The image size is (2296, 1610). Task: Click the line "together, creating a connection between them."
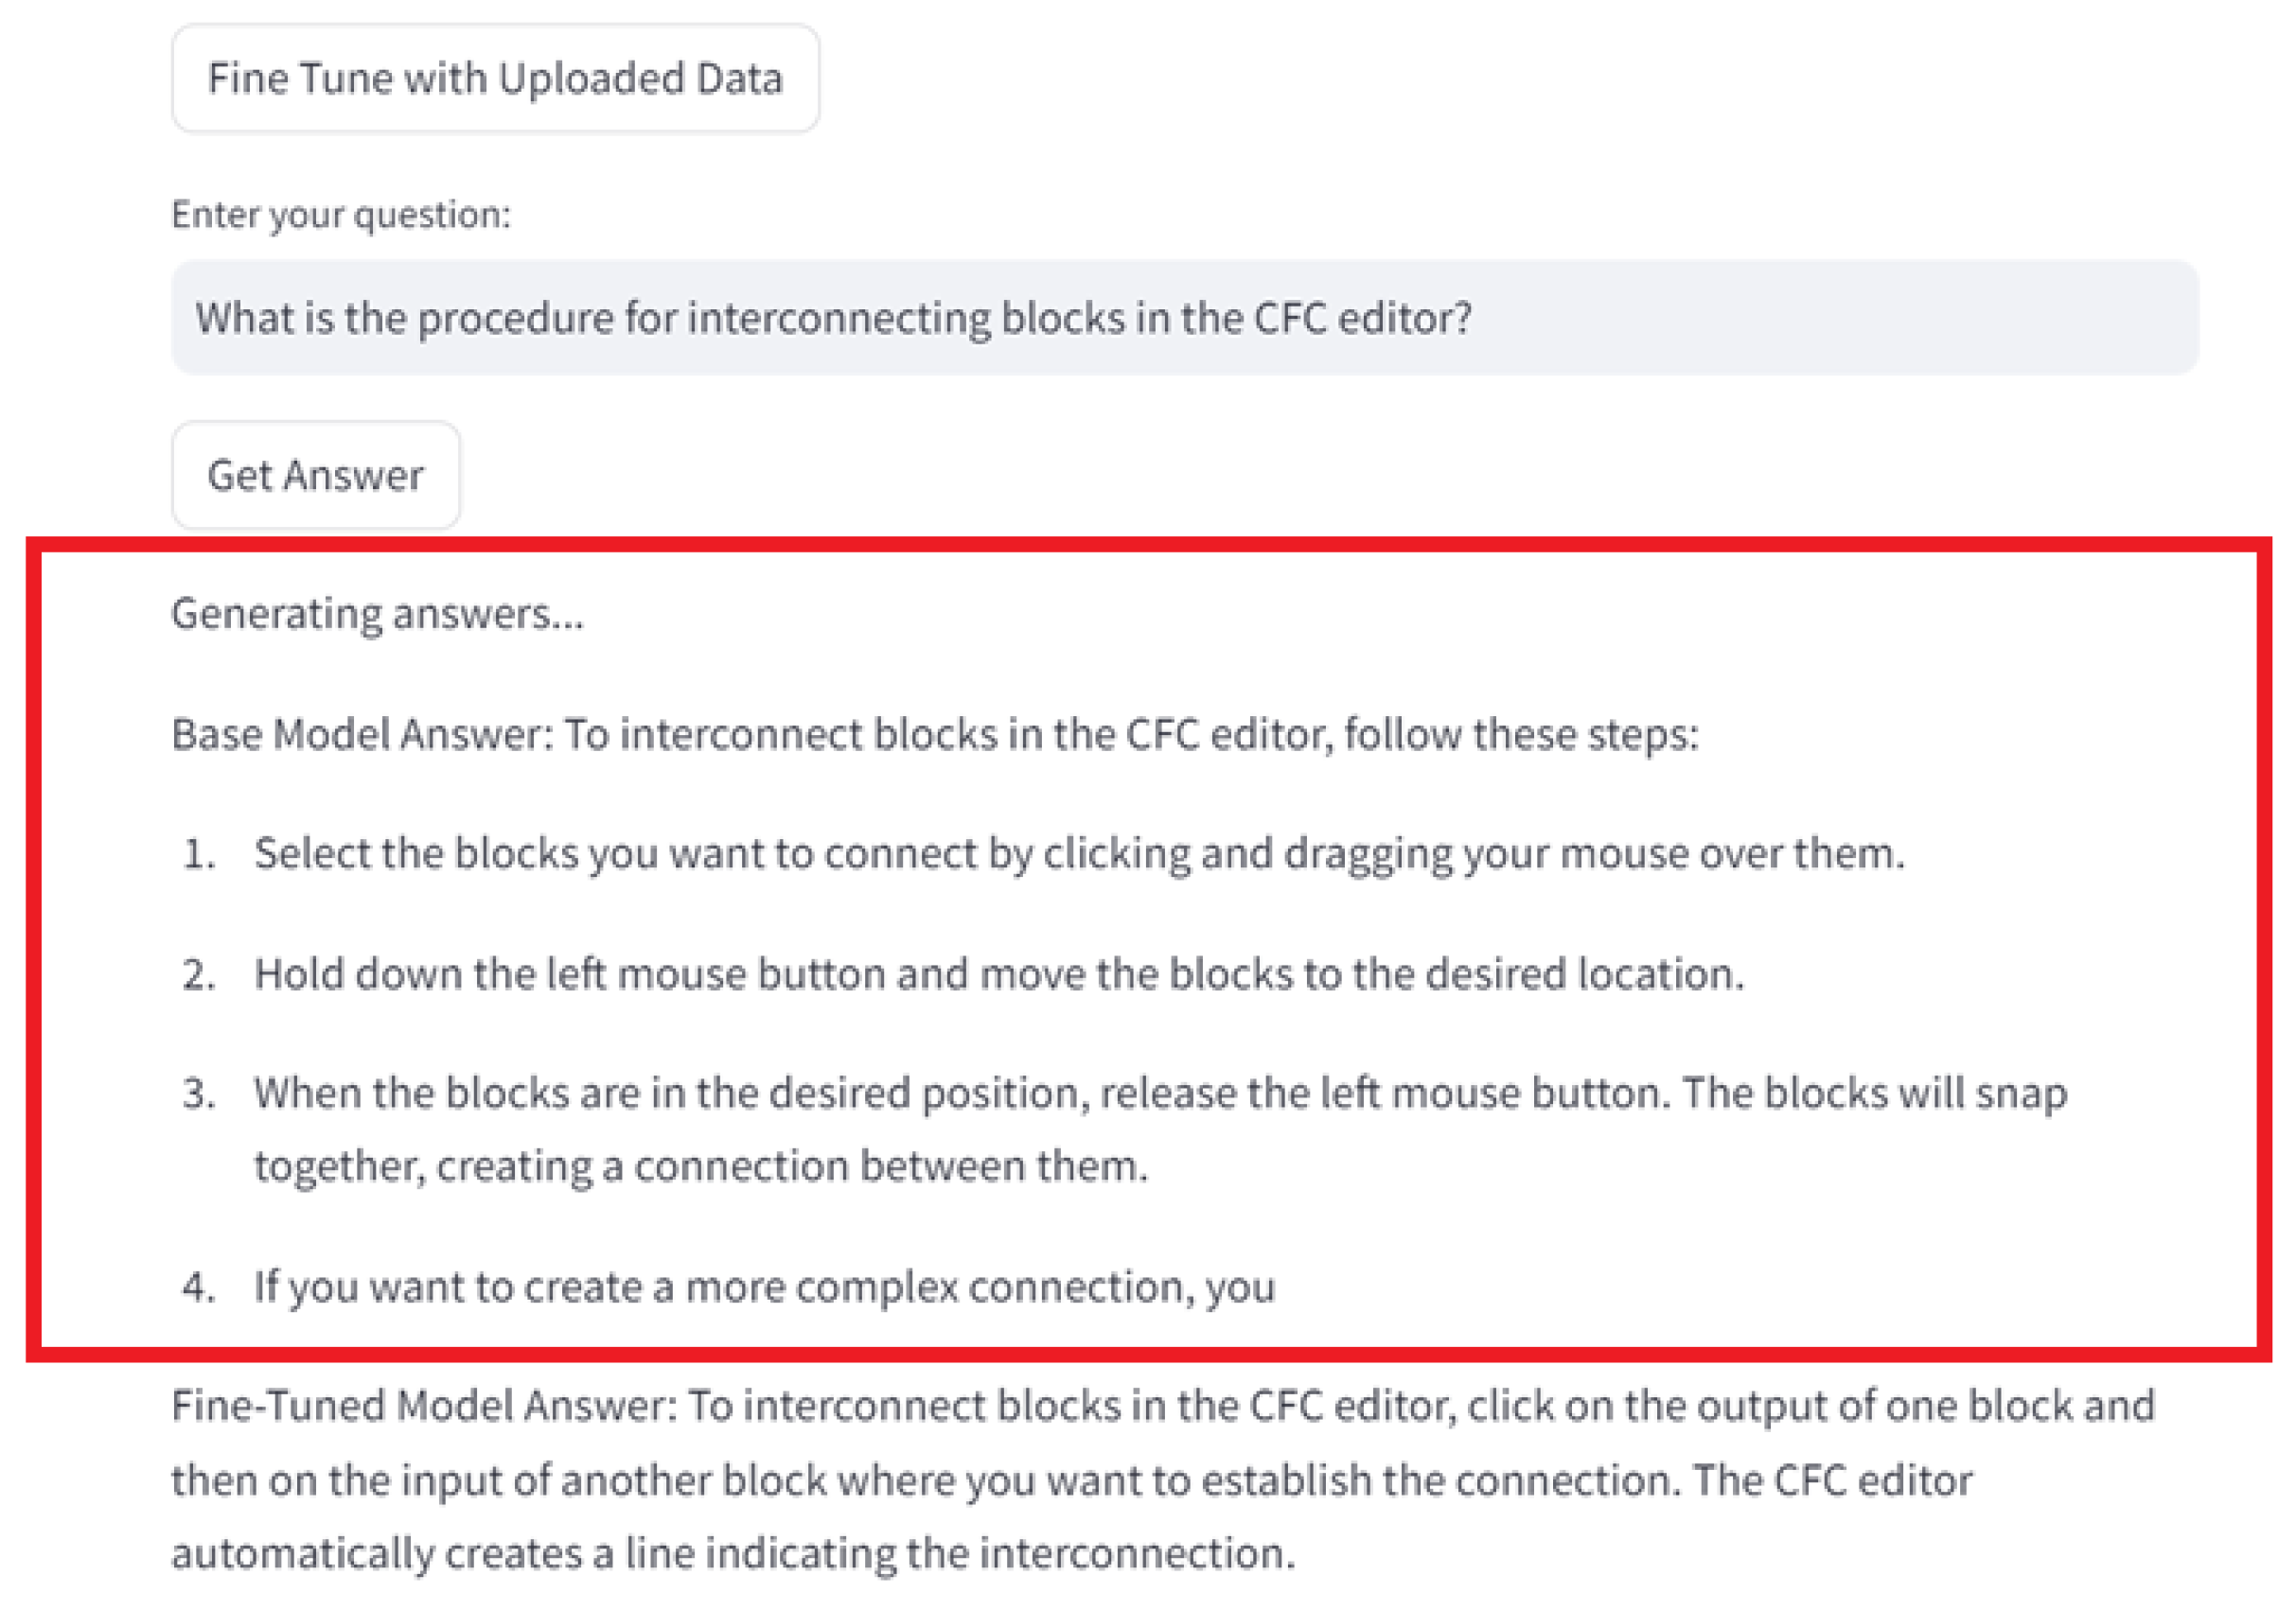[x=700, y=1166]
